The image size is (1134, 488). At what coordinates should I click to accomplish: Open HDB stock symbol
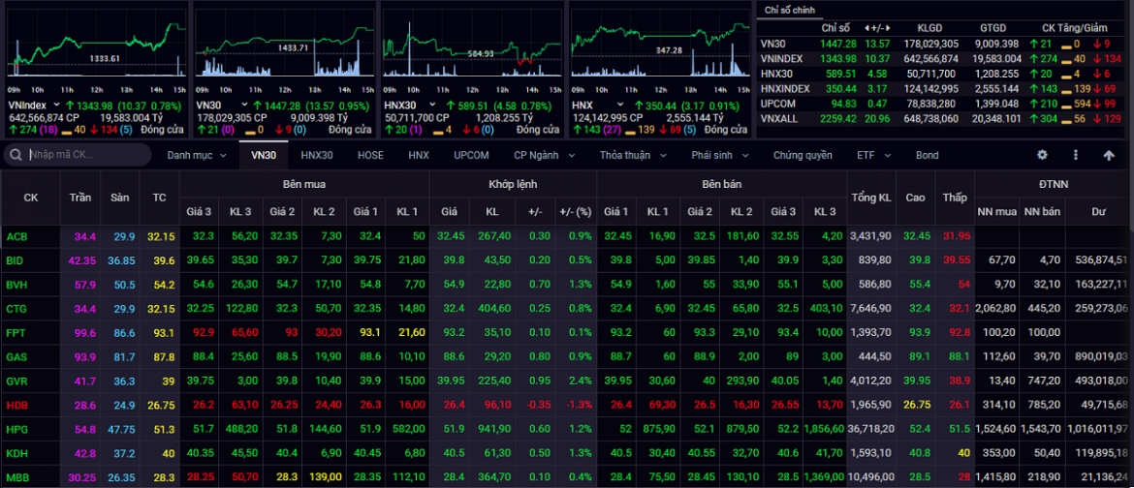tap(16, 406)
